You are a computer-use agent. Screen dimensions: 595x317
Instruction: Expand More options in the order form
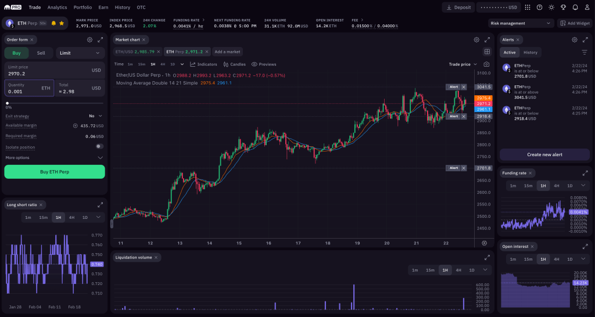[x=53, y=157]
